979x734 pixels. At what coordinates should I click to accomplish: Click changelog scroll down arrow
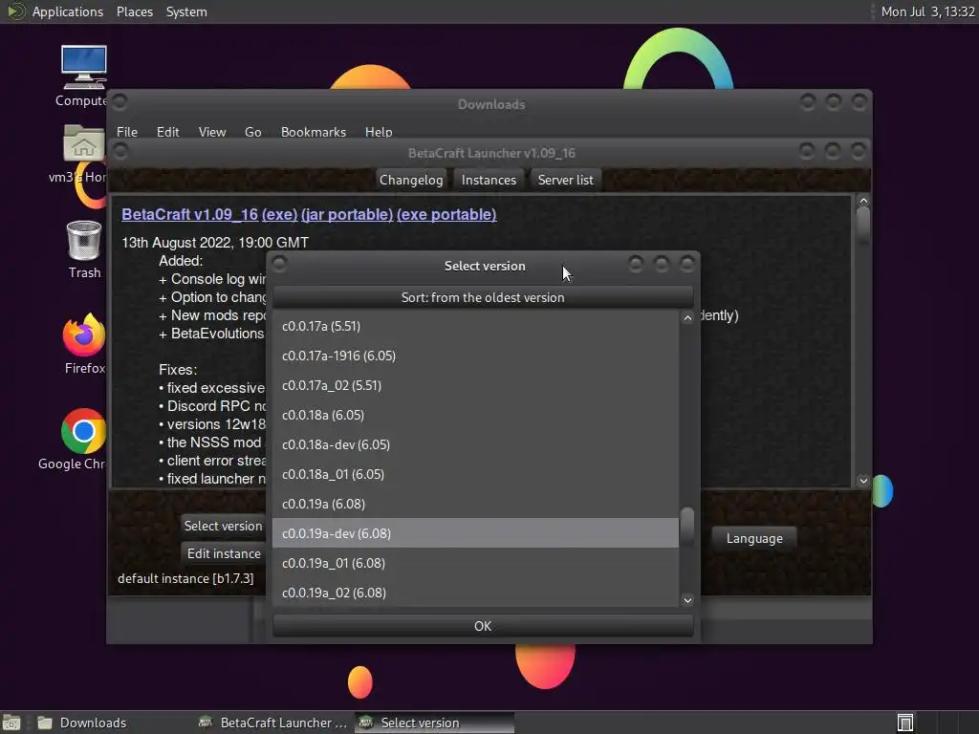(x=863, y=481)
